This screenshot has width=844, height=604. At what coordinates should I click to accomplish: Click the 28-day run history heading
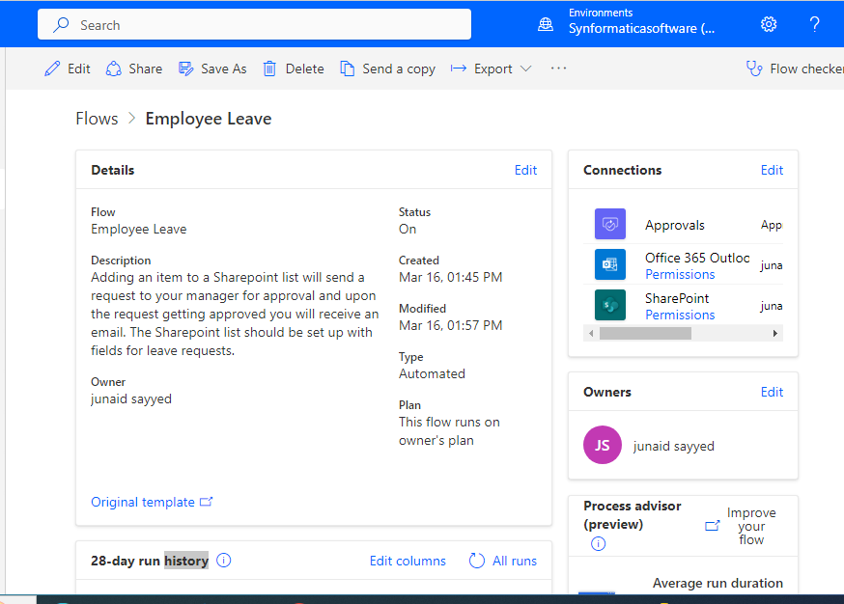(x=150, y=561)
